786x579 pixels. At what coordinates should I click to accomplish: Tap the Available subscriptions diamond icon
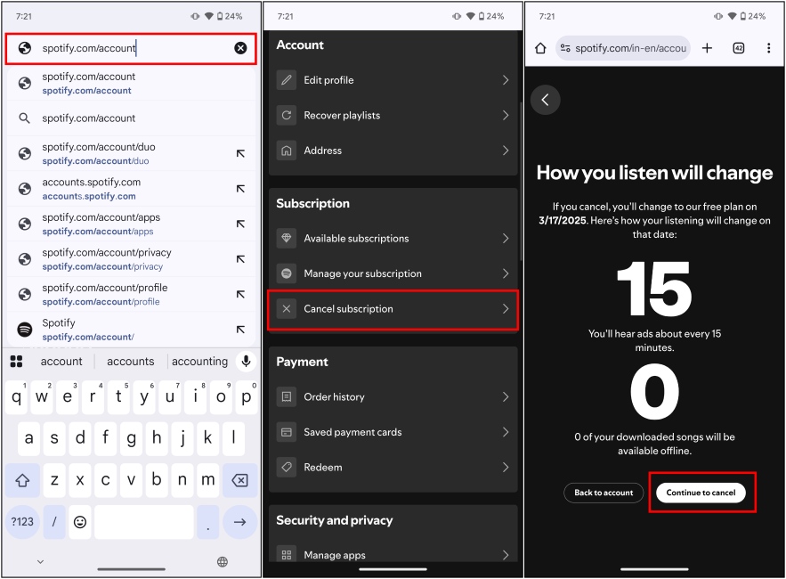pos(287,239)
